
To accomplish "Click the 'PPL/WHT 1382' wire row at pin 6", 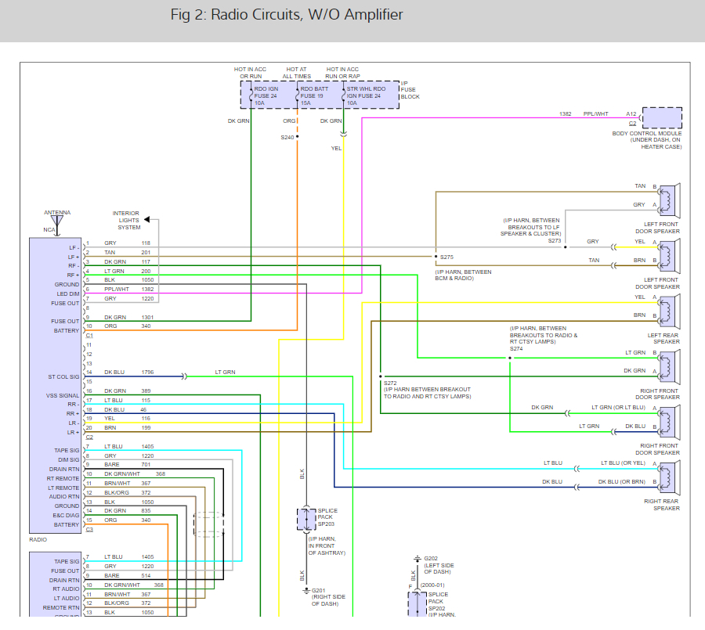I will pyautogui.click(x=129, y=290).
